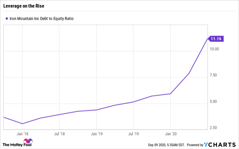Click the 7.50 y-axis label
The height and width of the screenshot is (149, 239).
[214, 75]
